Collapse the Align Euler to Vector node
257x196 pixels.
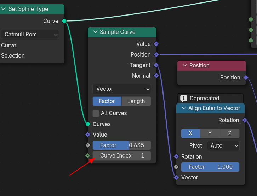pos(184,108)
